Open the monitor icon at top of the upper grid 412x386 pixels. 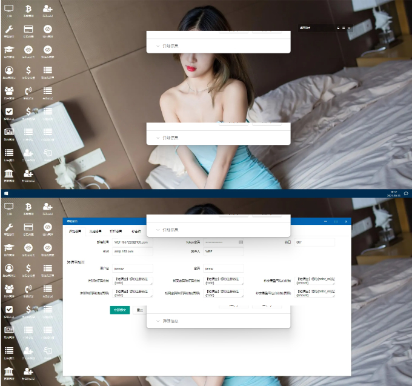[x=9, y=8]
